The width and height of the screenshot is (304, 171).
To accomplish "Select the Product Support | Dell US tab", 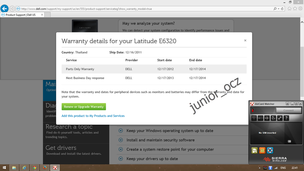I will (x=20, y=15).
